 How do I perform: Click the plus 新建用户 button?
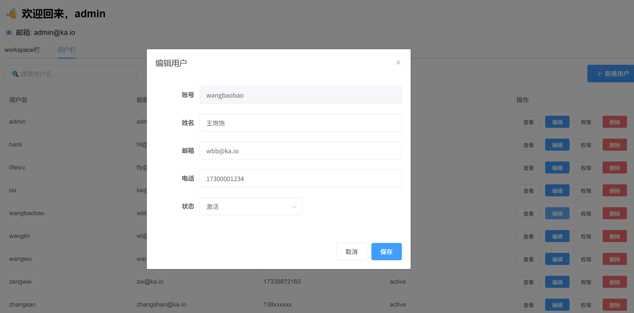(x=612, y=74)
